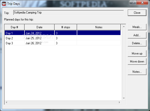Click the Notes column header

pos(99,27)
